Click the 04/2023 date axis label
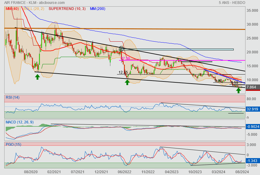Screen dimensions: 260x175 click(x=171, y=172)
